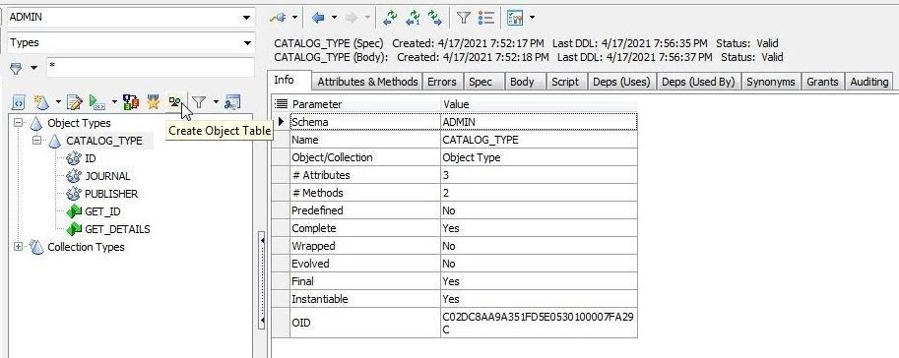Click the edit type pencil icon
Screen dimensions: 899x358
point(75,102)
